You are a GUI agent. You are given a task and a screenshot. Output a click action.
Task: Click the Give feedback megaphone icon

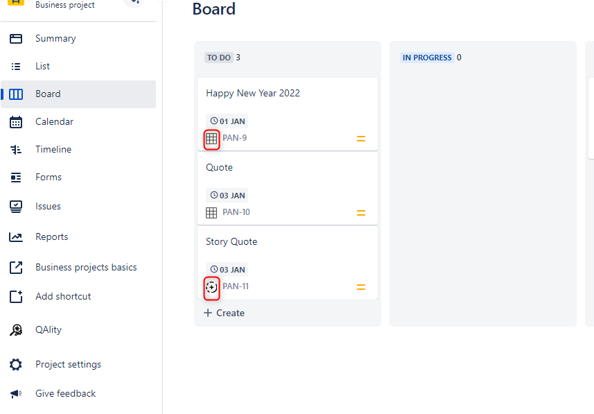point(16,394)
